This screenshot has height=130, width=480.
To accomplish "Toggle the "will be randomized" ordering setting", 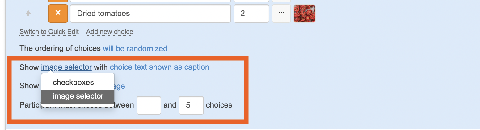I will click(135, 48).
